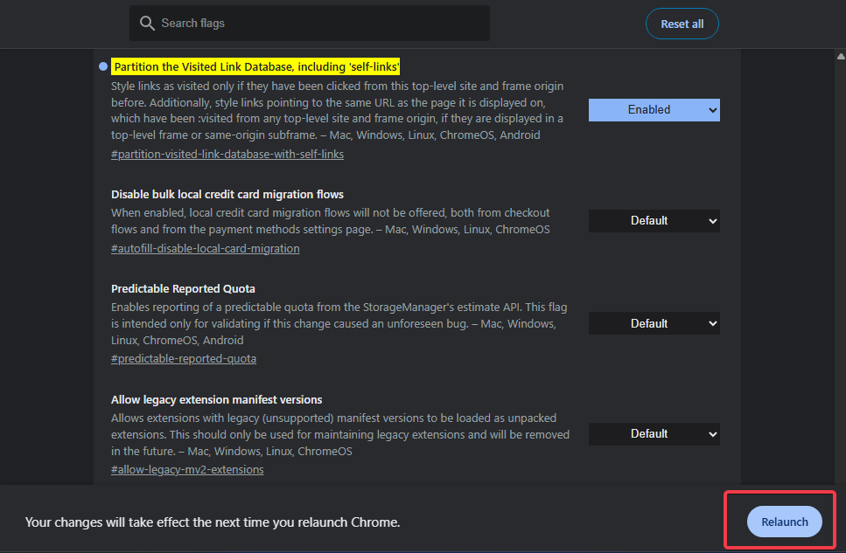
Task: Open #predictable-reported-quota anchor link
Action: coord(184,358)
